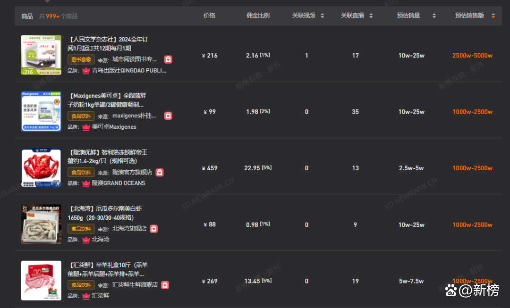Click 食品饮料 tag on 北海湾 row

coord(81,229)
